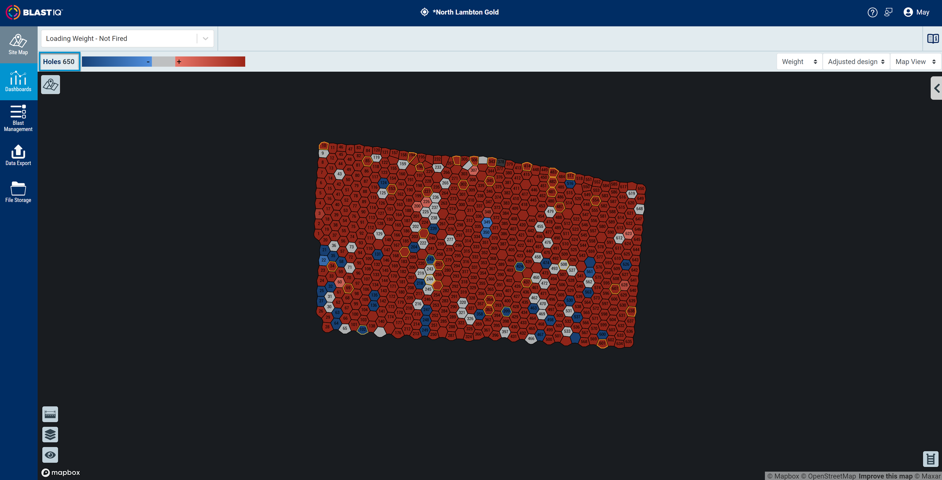The height and width of the screenshot is (480, 942).
Task: Activate the ruler measure tool
Action: click(x=50, y=414)
